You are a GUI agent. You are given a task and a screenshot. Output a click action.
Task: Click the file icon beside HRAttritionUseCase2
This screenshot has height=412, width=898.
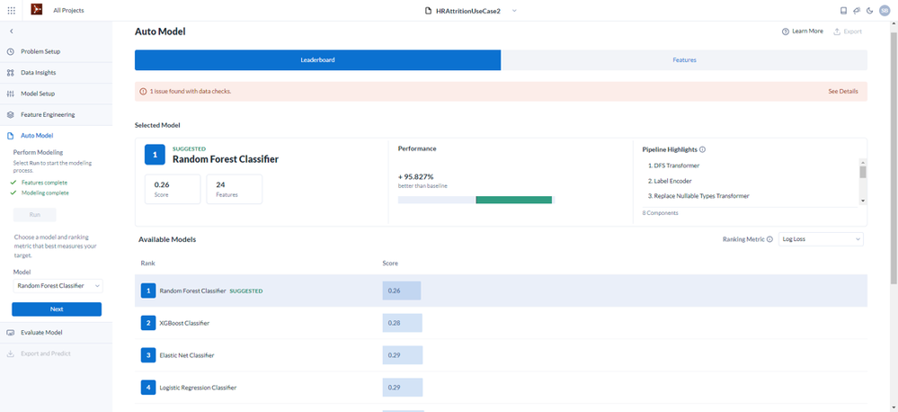(x=429, y=11)
